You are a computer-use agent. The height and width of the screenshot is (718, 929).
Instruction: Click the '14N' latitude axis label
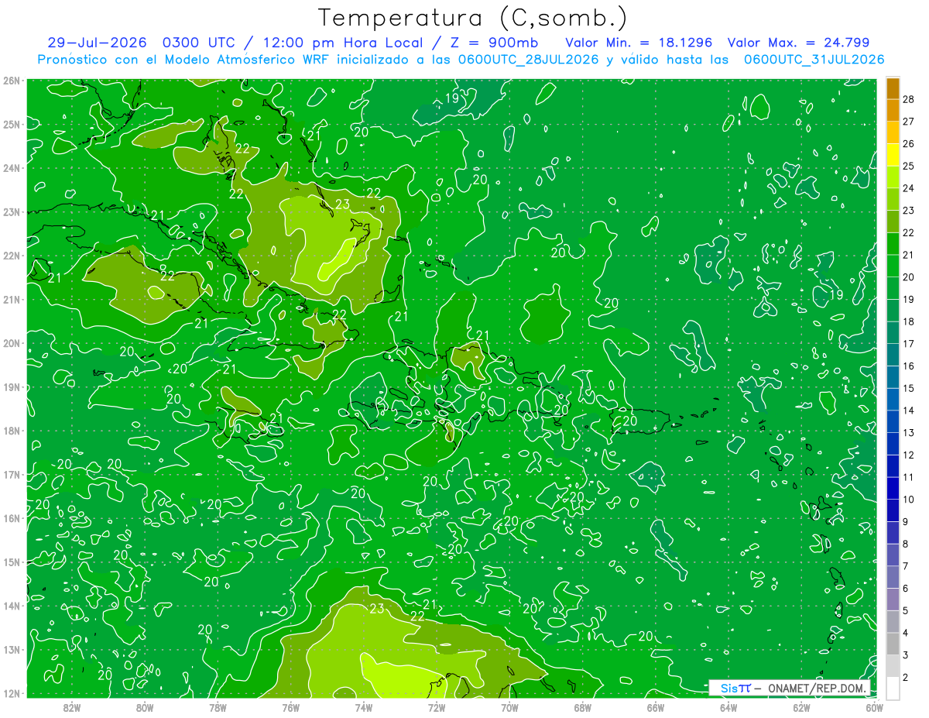(11, 606)
